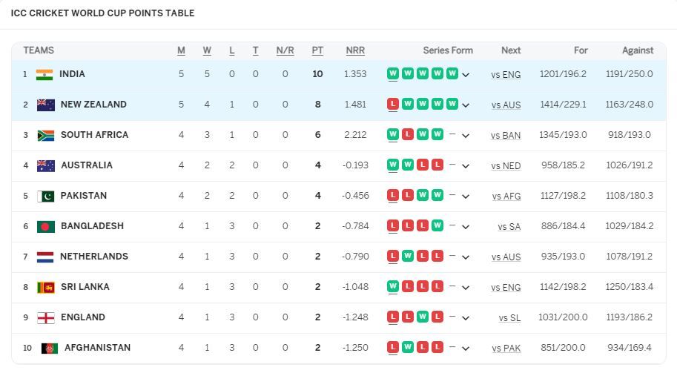Image resolution: width=677 pixels, height=373 pixels.
Task: Click the Netherlands flag icon
Action: click(x=45, y=257)
